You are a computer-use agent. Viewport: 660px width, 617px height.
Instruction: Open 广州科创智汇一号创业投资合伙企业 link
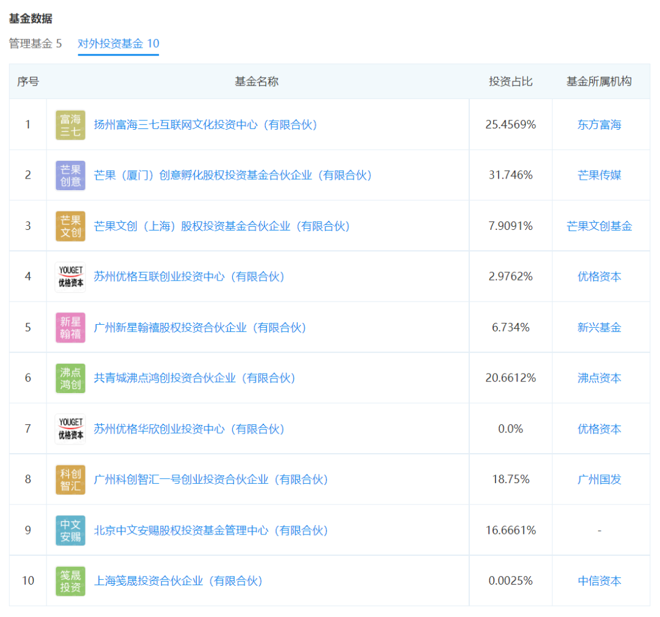click(211, 479)
